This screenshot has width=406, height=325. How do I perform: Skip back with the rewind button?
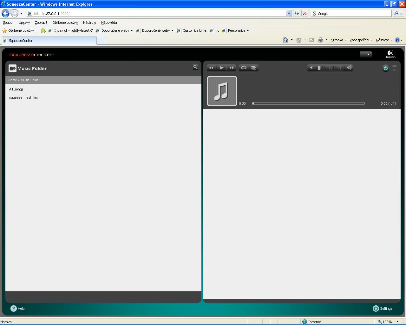[x=211, y=68]
